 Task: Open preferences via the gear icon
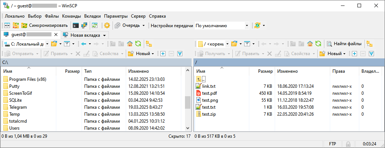pyautogui.click(x=107, y=25)
